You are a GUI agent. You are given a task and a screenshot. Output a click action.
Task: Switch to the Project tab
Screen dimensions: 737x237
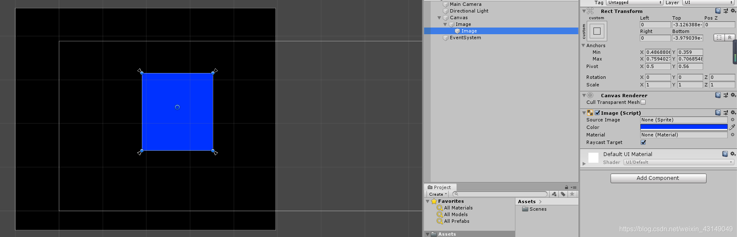(x=440, y=187)
